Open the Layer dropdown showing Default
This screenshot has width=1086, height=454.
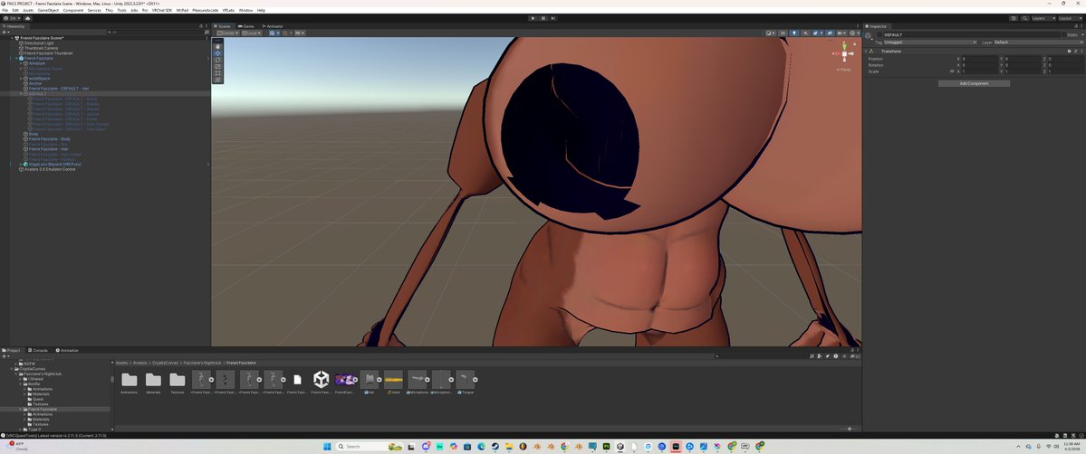click(1039, 43)
